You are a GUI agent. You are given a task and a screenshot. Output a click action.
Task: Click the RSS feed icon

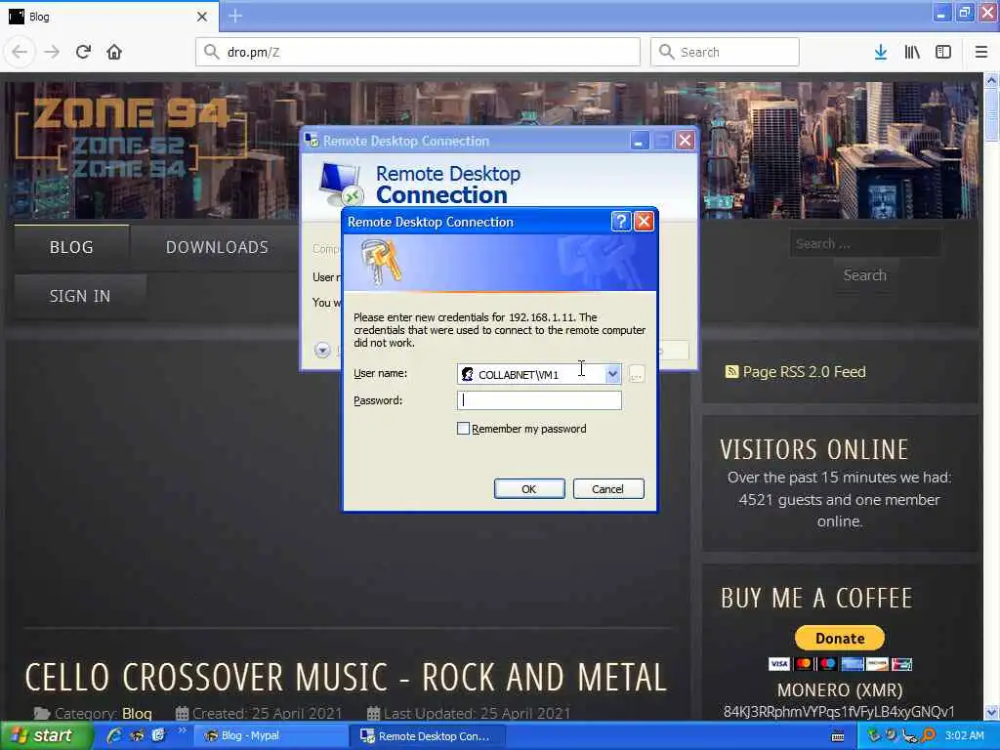(731, 372)
